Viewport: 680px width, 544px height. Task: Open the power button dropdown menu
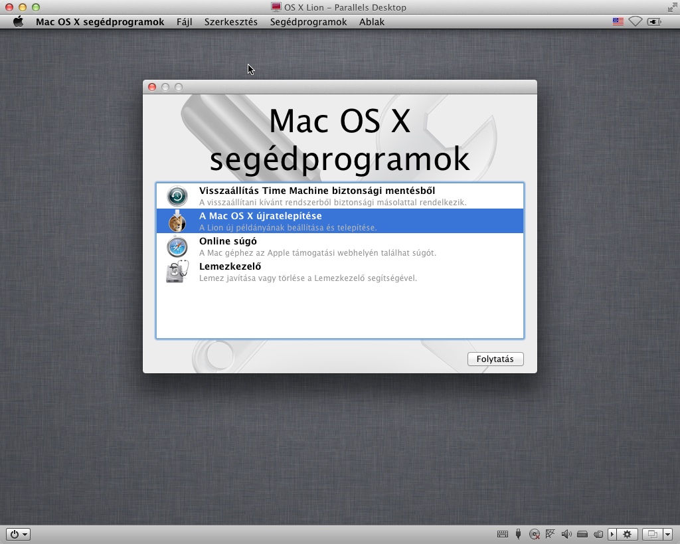[x=18, y=534]
